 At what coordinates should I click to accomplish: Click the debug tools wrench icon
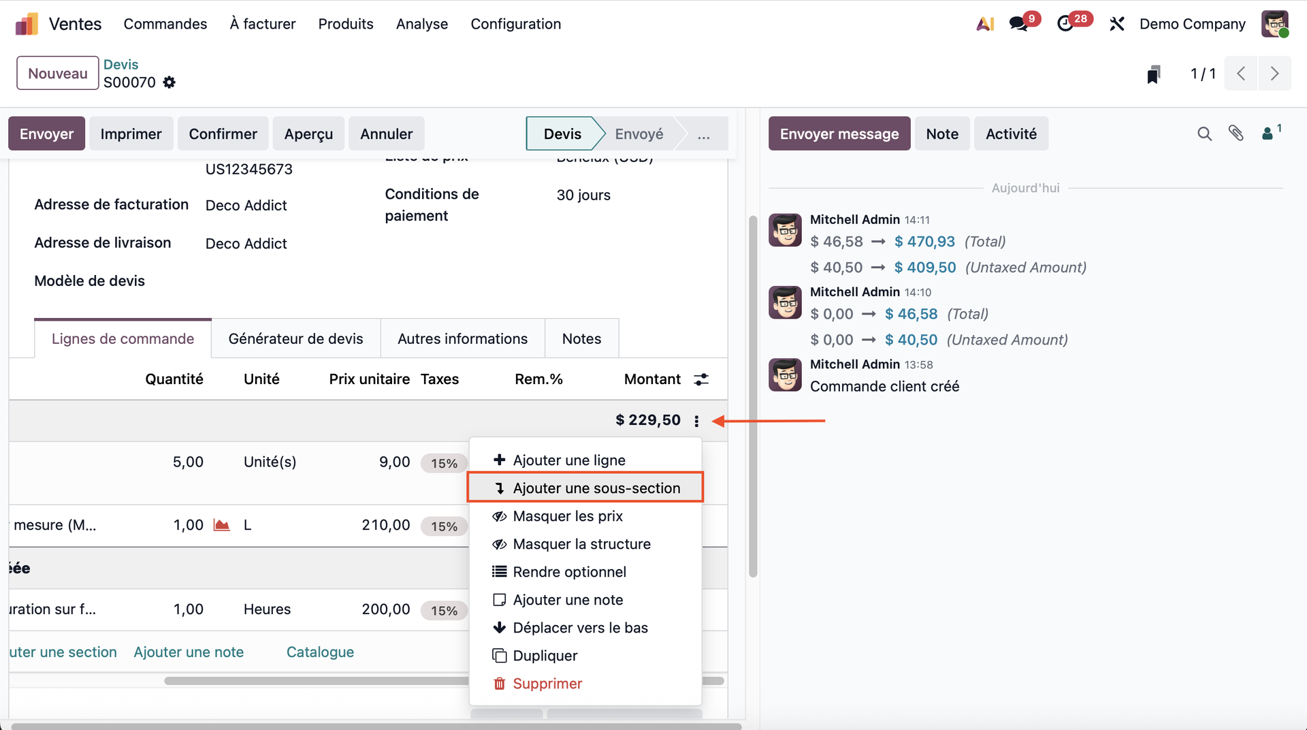coord(1116,24)
